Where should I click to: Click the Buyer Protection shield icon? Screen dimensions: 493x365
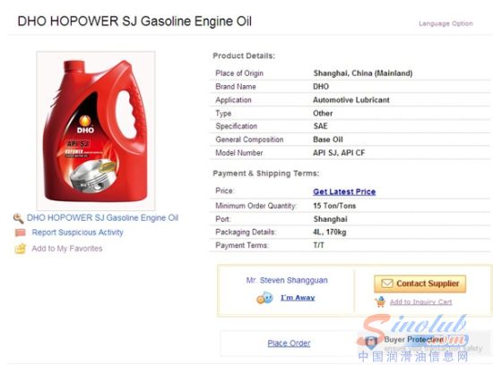point(371,343)
